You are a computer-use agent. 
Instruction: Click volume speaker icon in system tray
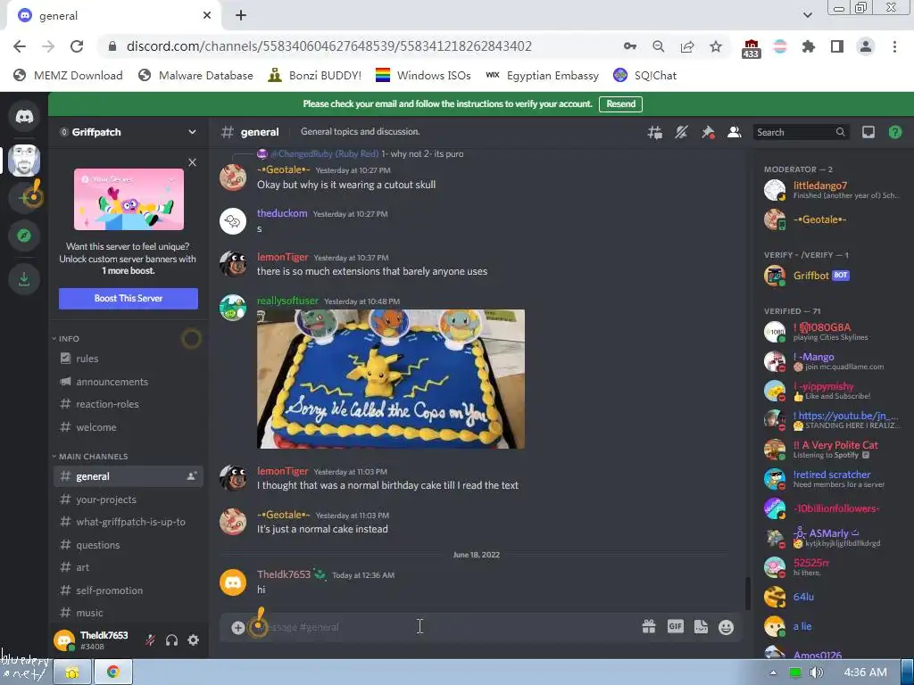pos(816,673)
